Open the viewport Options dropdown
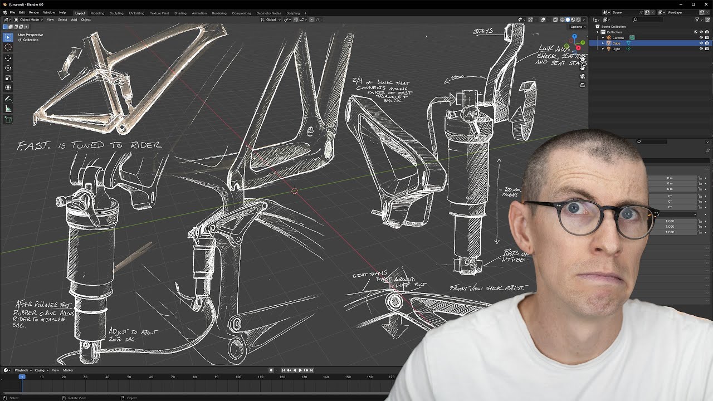713x401 pixels. 577,27
